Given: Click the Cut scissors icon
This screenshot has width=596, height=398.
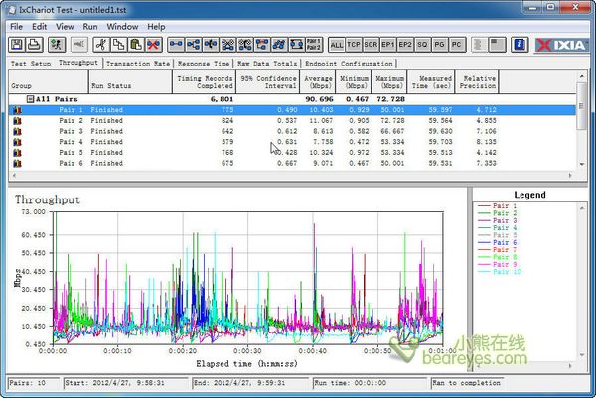Looking at the screenshot, I should (101, 45).
